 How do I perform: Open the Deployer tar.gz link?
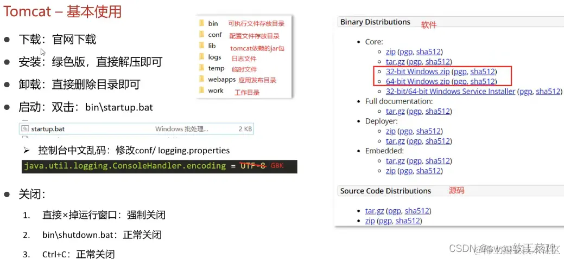pos(395,141)
